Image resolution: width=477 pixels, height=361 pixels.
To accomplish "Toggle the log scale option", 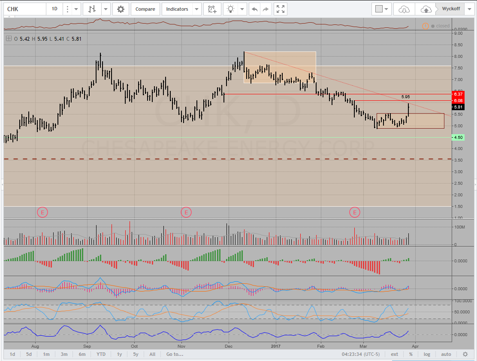I will click(x=427, y=354).
